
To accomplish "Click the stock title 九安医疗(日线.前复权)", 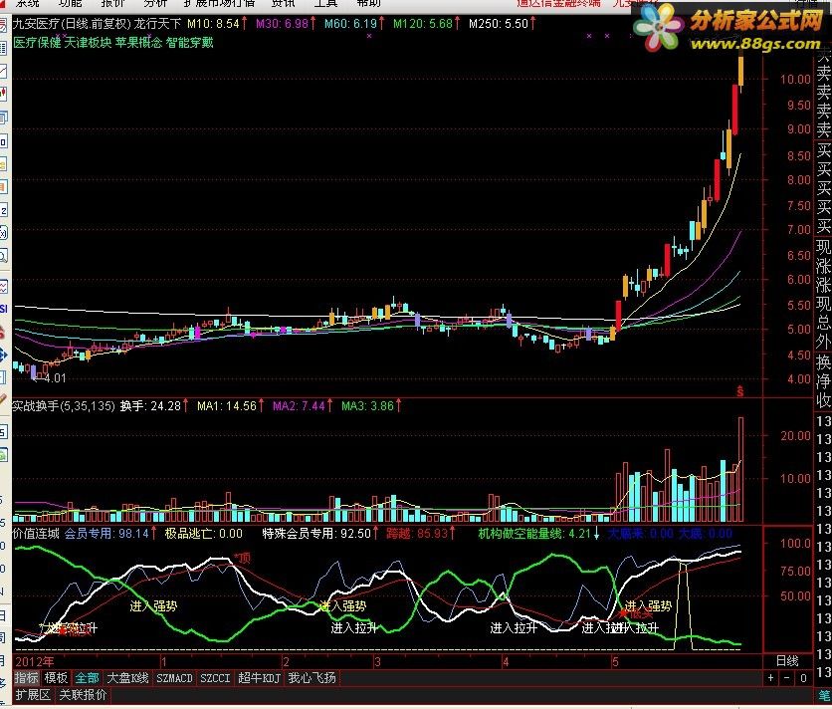I will tap(71, 23).
